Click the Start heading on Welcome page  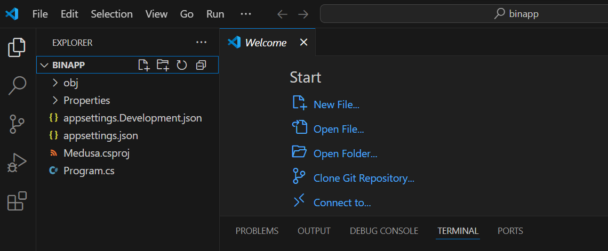[x=306, y=77]
